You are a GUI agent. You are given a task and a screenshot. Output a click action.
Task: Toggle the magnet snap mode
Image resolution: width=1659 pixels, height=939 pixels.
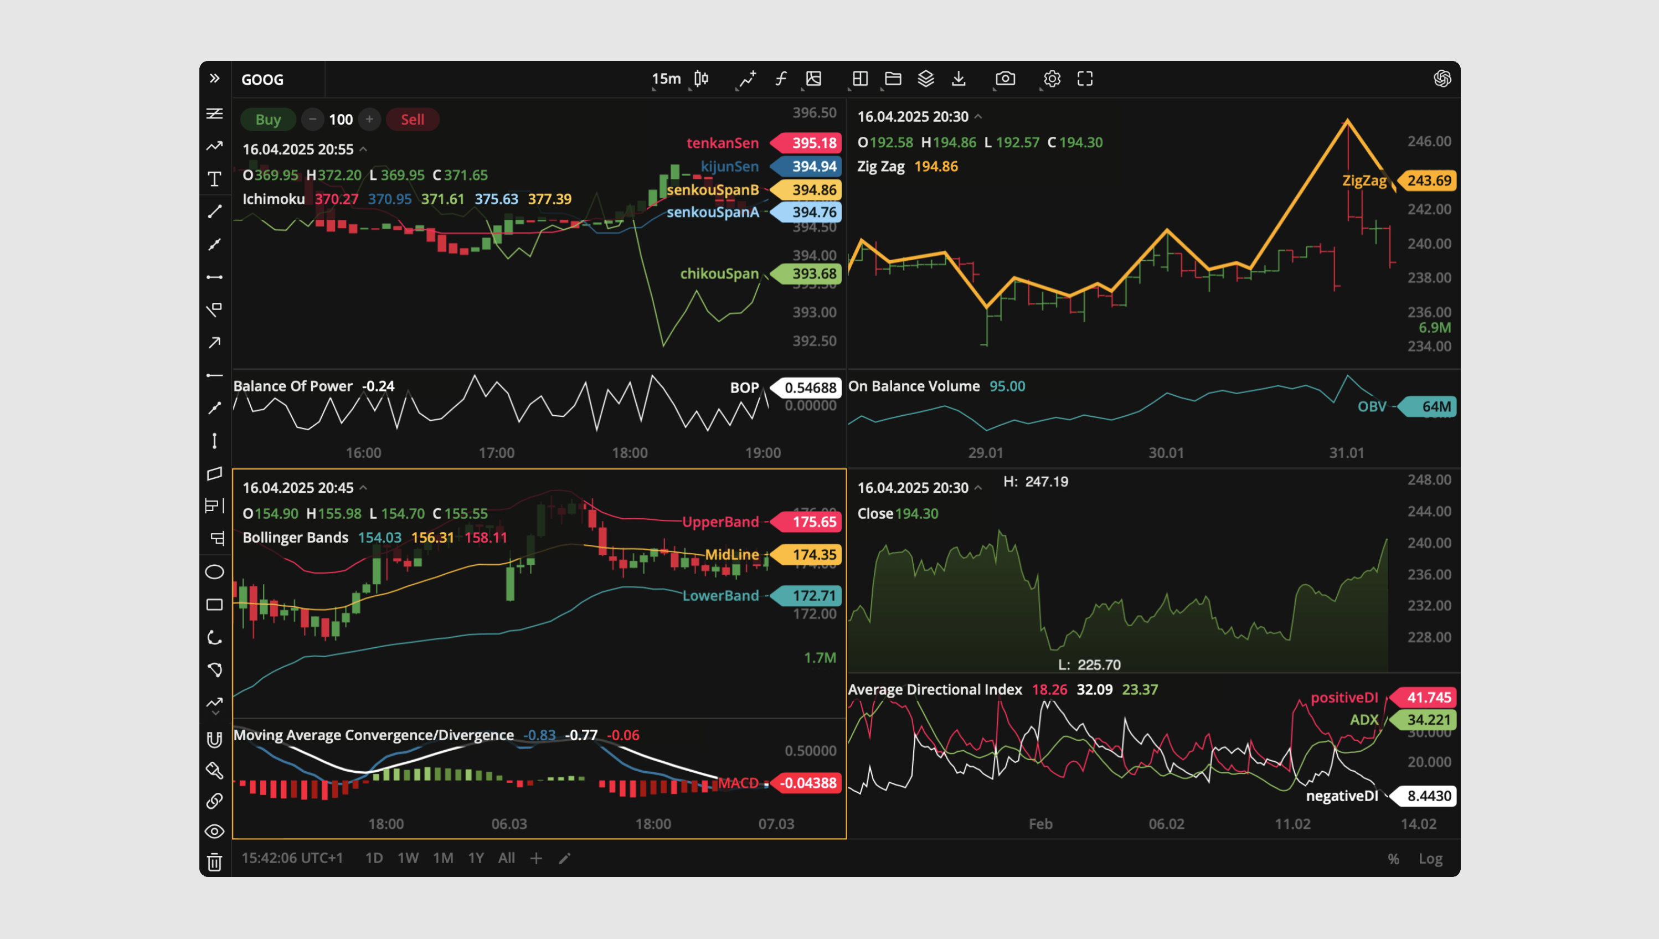coord(215,739)
